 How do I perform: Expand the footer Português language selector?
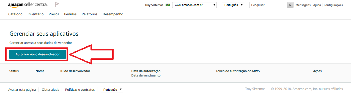point(112,90)
